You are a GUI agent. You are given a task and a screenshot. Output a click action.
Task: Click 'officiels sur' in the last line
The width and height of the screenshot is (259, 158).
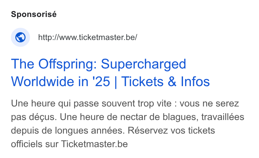[34, 144]
